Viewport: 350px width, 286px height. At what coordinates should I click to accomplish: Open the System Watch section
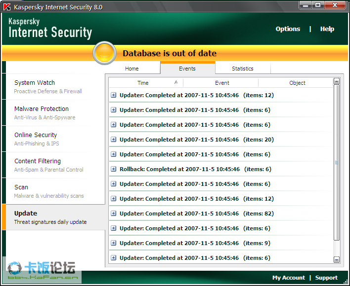tap(55, 87)
